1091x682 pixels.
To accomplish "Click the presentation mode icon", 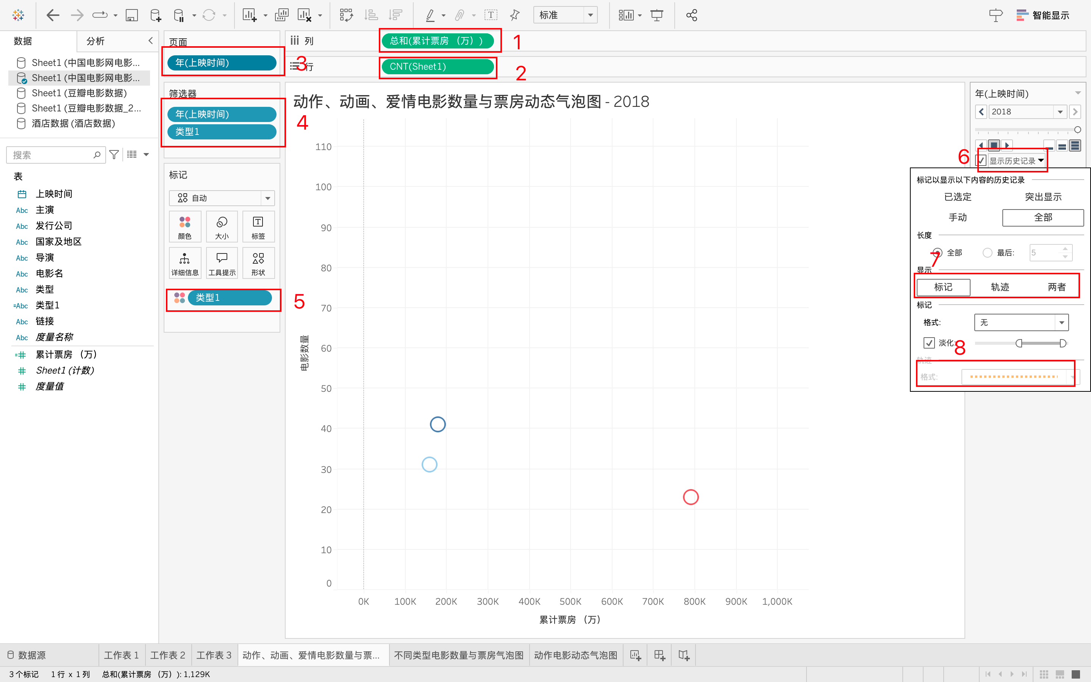I will (657, 15).
